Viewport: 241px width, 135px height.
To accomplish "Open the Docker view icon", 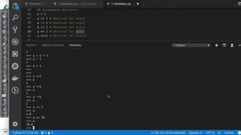I will tap(15, 78).
